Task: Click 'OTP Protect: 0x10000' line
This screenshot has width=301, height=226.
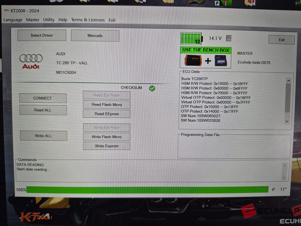Action: 209,107
